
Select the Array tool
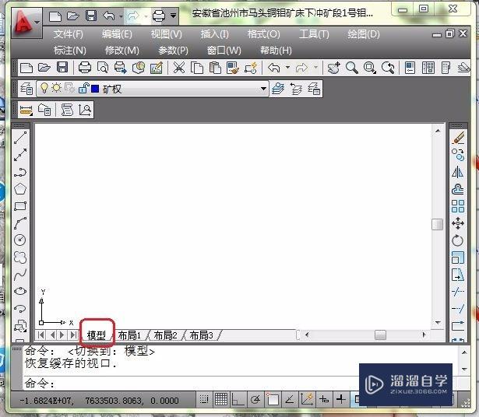tap(458, 206)
